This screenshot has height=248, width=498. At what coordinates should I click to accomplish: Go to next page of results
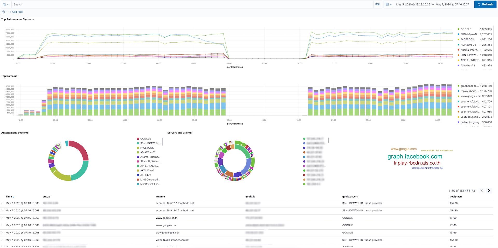click(489, 191)
